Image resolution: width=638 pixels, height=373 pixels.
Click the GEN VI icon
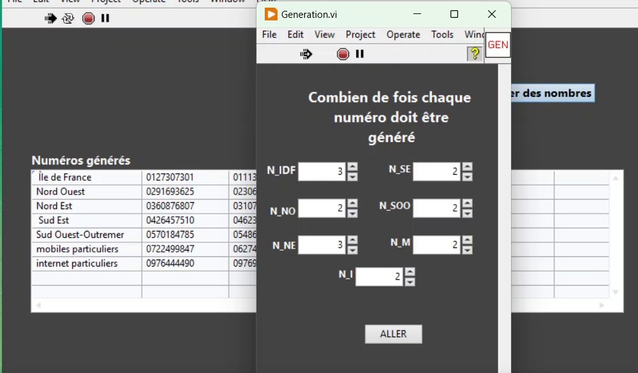click(x=498, y=45)
